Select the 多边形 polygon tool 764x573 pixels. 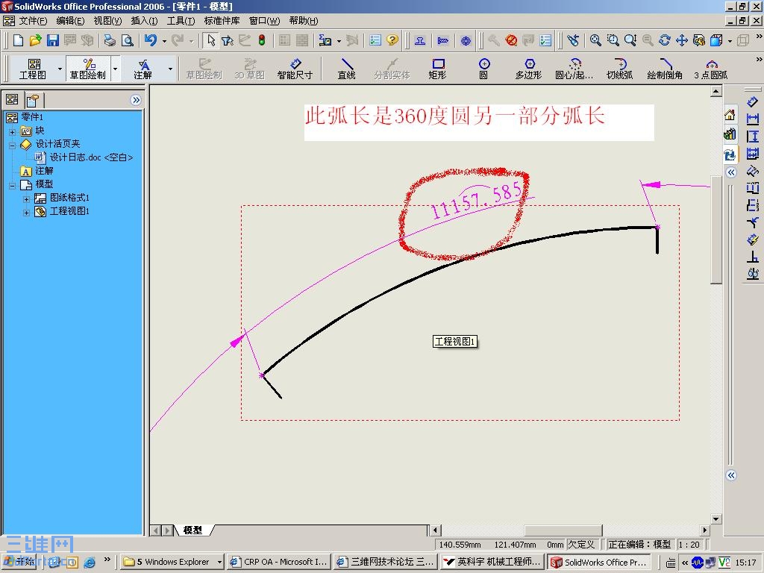[529, 69]
